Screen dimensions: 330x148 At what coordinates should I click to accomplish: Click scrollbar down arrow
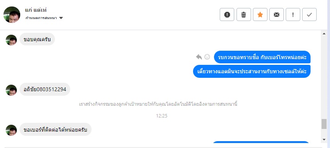coord(324,139)
